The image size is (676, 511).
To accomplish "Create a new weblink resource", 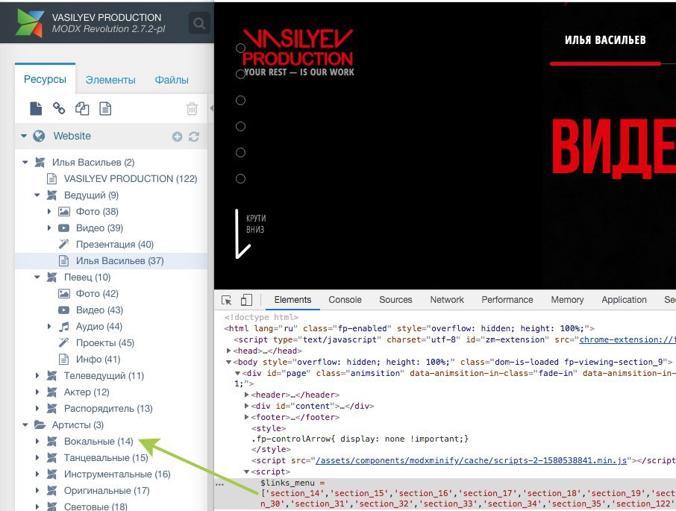I will coord(59,108).
